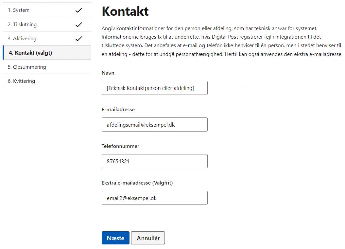Click into the E-mailadresse field
Screen dimensions: 345x249
click(154, 124)
